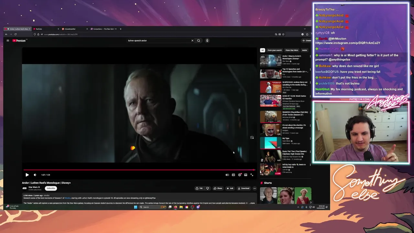Open more actions ellipsis under video
The width and height of the screenshot is (414, 233).
(x=255, y=188)
